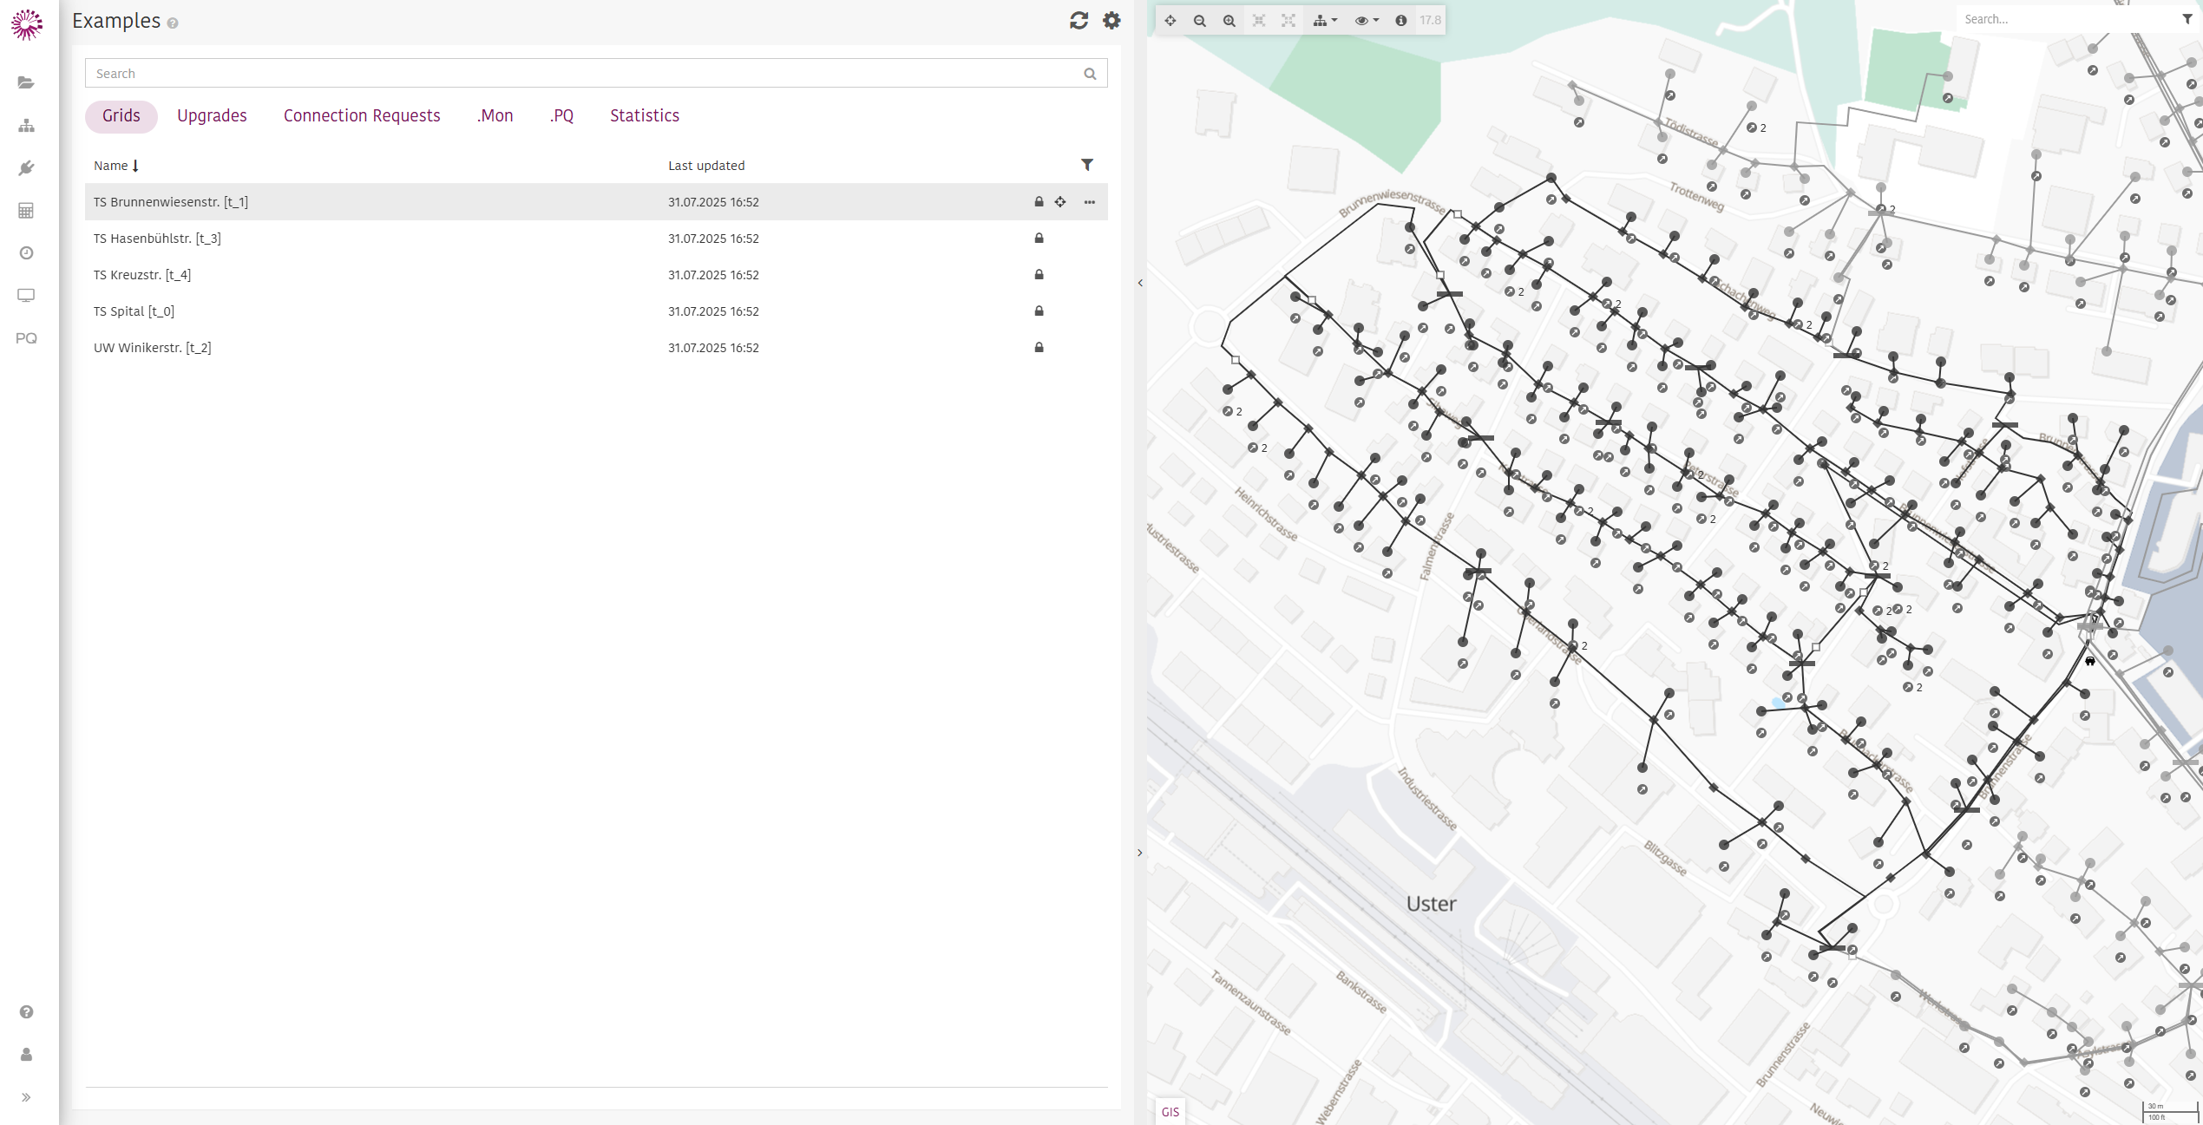Open the folder icon in left sidebar
2203x1125 pixels.
pyautogui.click(x=26, y=82)
